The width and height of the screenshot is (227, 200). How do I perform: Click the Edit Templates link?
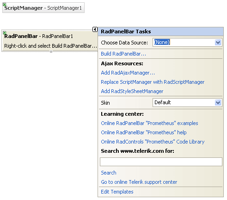pos(117,192)
